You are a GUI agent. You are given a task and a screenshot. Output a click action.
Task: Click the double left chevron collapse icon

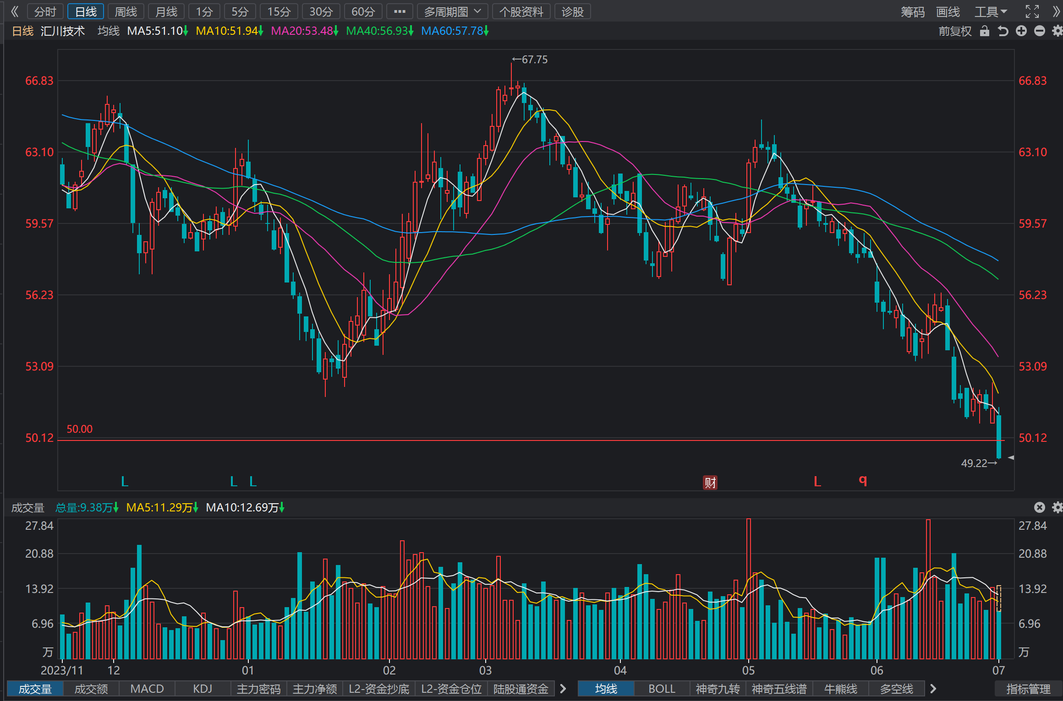click(x=15, y=11)
